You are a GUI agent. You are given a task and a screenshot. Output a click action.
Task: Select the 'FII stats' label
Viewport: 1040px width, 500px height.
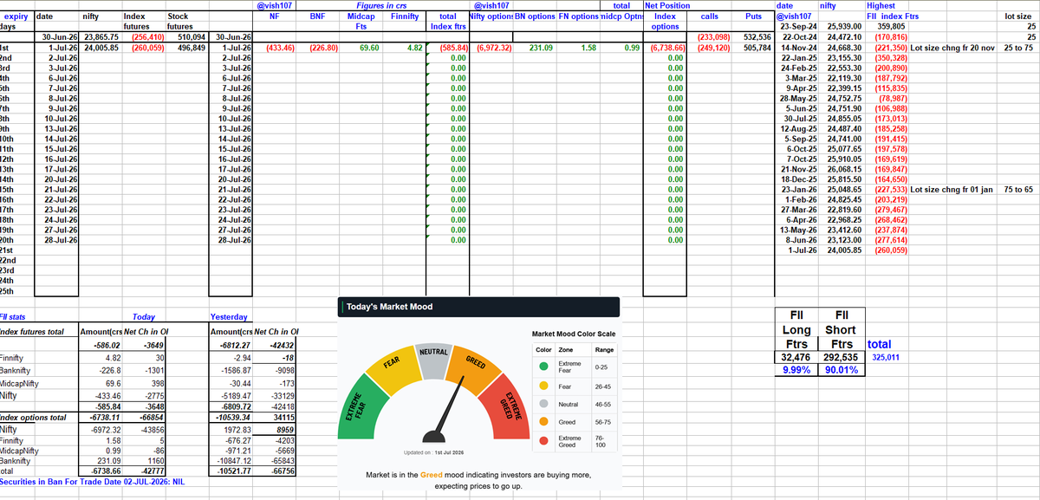tap(12, 317)
